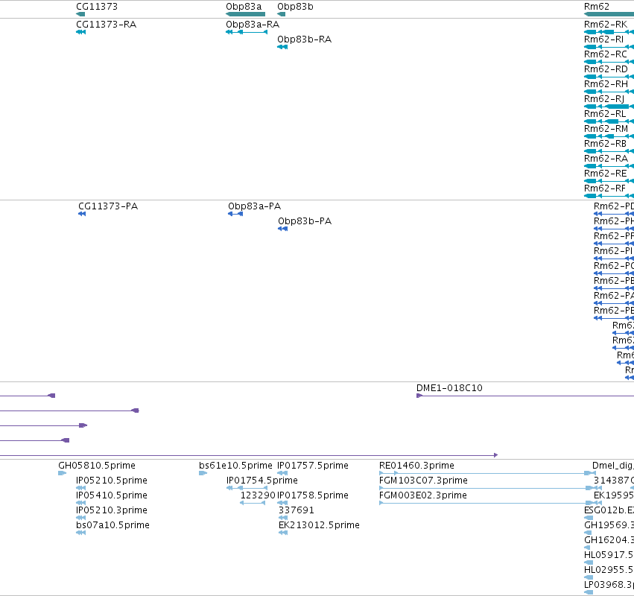Select the Obp83a-RA transcript feature
This screenshot has width=634, height=596.
click(247, 32)
